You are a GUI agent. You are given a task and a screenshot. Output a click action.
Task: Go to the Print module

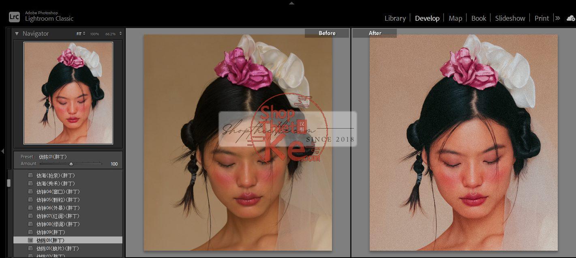pyautogui.click(x=542, y=18)
